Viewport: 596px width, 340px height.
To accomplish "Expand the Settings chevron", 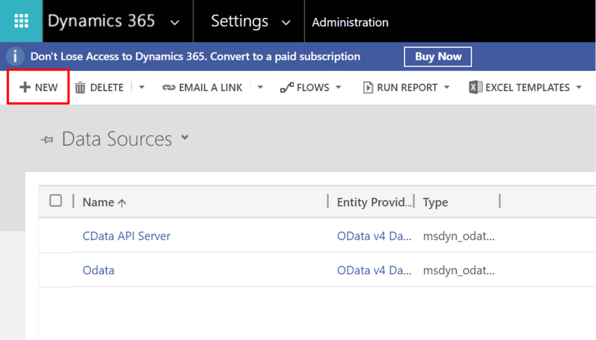I will (286, 23).
